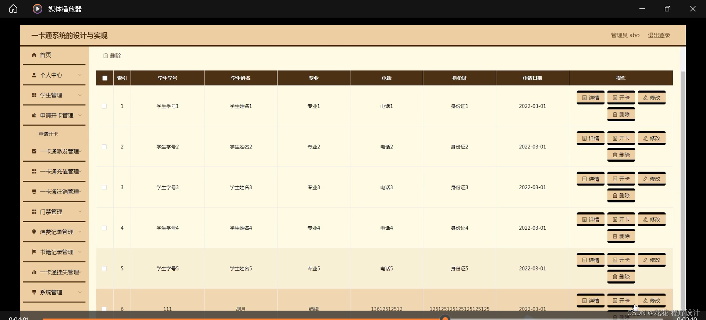Click 删除 for 学生学号4 row
706x320 pixels.
(621, 236)
